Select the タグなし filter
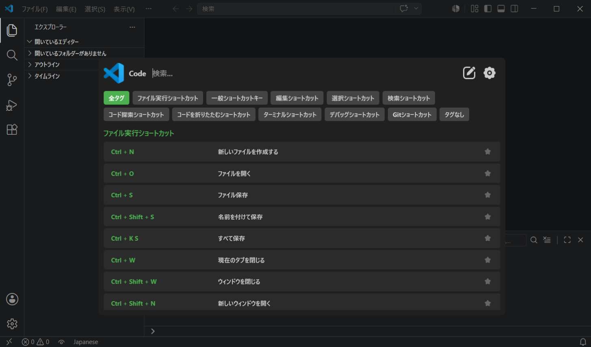The image size is (591, 347). (x=454, y=114)
